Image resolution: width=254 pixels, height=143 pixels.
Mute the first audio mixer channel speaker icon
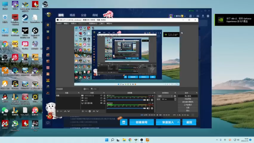(x=148, y=100)
